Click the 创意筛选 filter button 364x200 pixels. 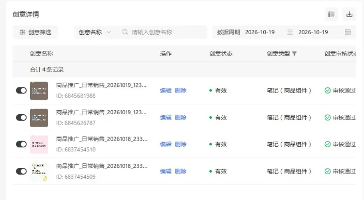35,32
